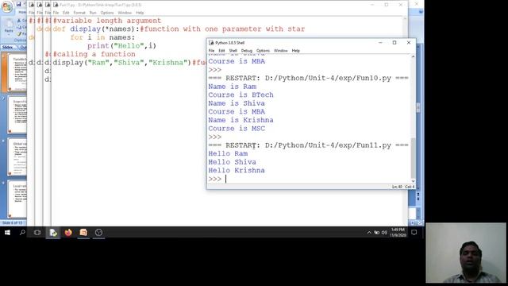The height and width of the screenshot is (286, 508).
Task: Open Window menu in Python Shell window
Action: (280, 51)
